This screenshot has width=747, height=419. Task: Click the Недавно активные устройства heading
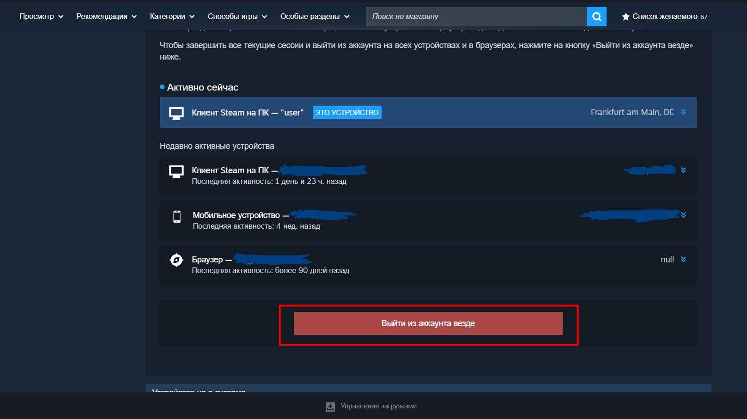(x=217, y=146)
